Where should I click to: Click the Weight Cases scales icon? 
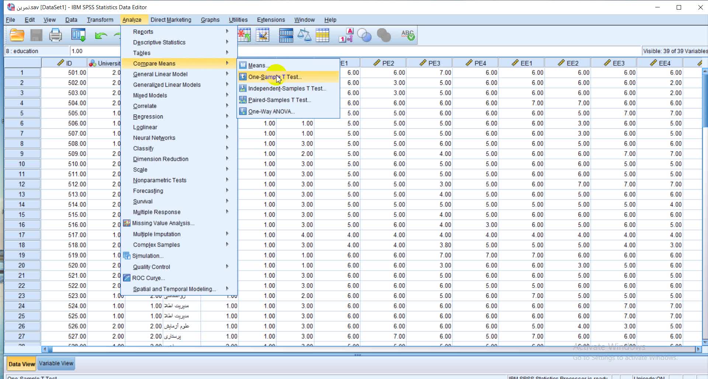pos(304,35)
